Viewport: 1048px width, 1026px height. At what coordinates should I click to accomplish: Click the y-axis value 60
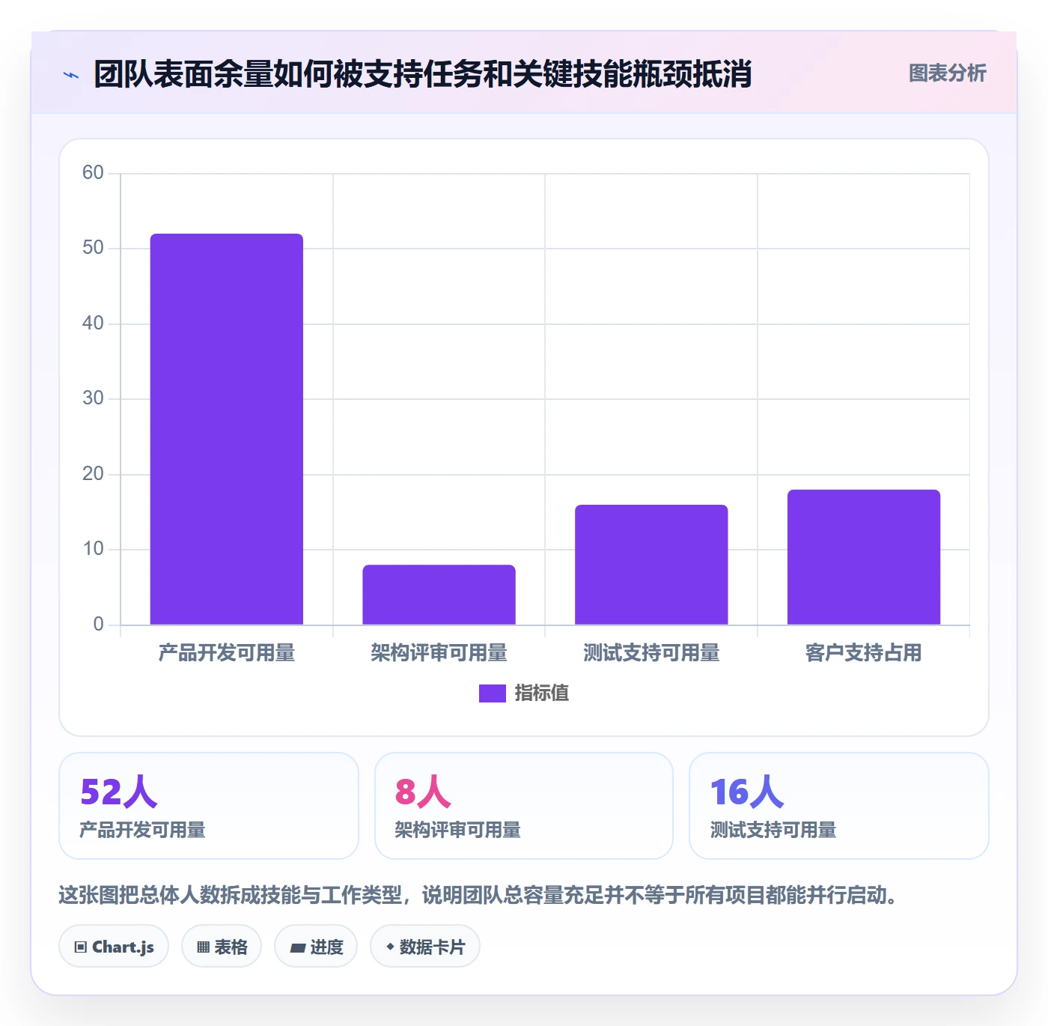[x=93, y=173]
